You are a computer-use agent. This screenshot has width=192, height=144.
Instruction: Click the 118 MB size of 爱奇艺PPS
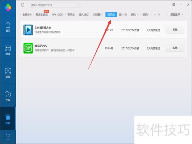[109, 48]
